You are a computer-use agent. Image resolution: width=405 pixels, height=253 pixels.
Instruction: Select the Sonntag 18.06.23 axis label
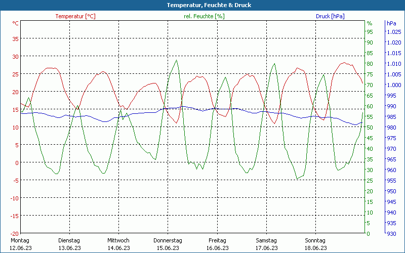[x=315, y=244]
